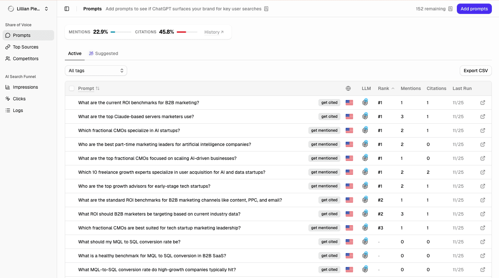This screenshot has width=499, height=278.
Task: Tick the select-all checkbox in table header
Action: [72, 88]
